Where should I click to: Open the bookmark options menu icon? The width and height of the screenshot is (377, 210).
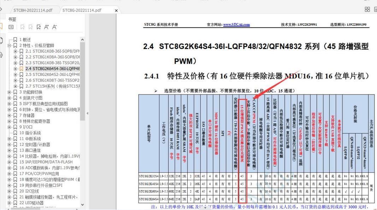11,27
